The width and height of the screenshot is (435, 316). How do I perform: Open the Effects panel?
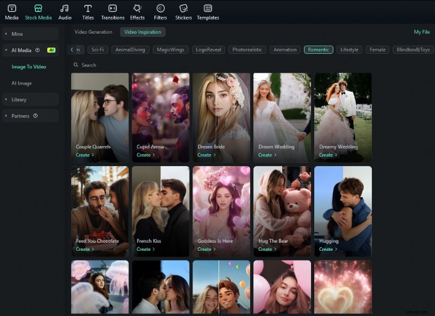tap(138, 11)
